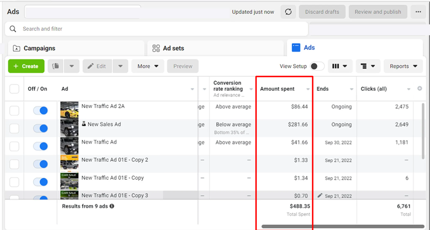
Task: Open the Reports dropdown
Action: [403, 66]
